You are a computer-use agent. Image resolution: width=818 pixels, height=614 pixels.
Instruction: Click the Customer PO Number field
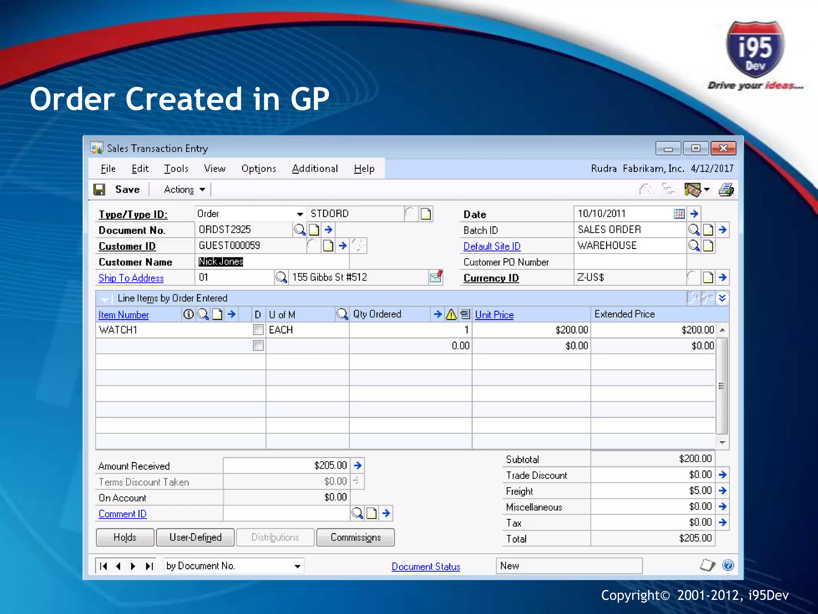click(630, 261)
